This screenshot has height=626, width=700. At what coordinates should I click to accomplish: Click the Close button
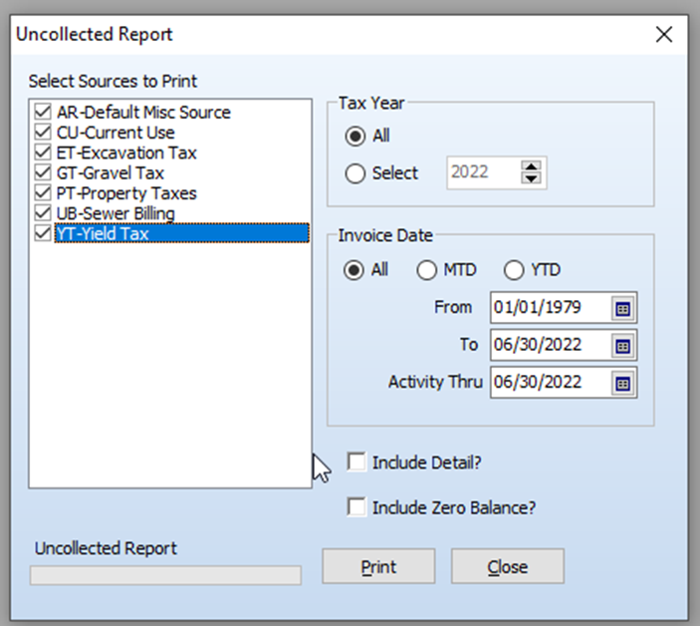pyautogui.click(x=508, y=566)
